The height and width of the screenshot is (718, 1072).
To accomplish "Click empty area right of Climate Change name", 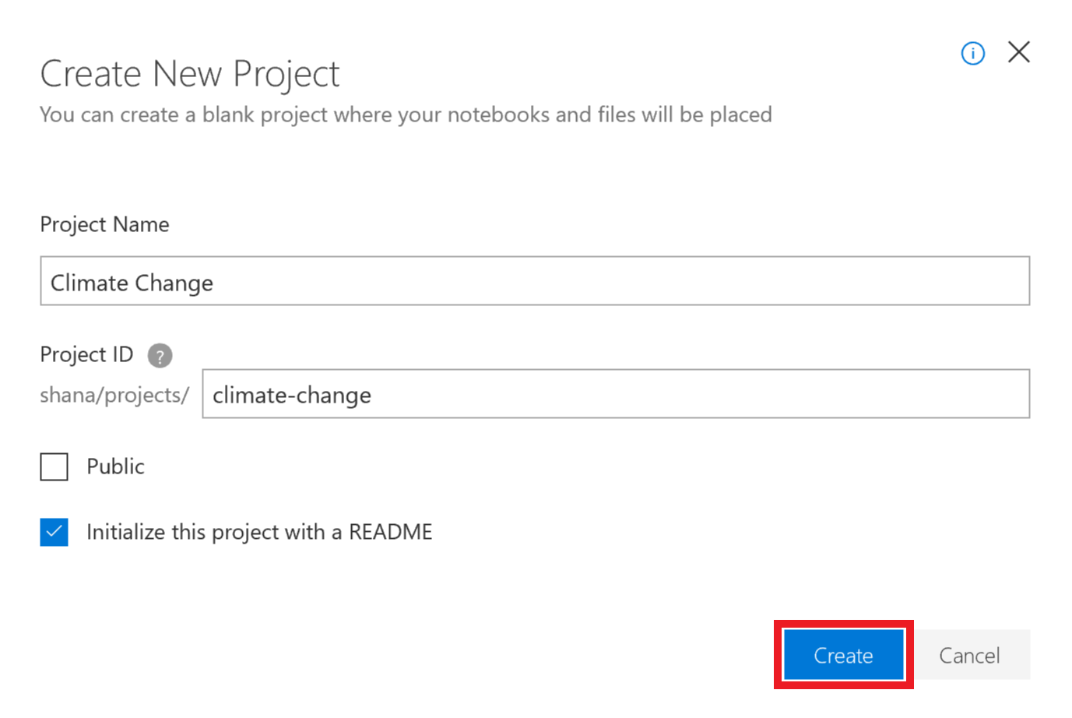I will (623, 281).
